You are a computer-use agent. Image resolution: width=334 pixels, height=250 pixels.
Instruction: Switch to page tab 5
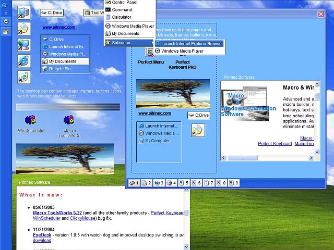pos(184,183)
